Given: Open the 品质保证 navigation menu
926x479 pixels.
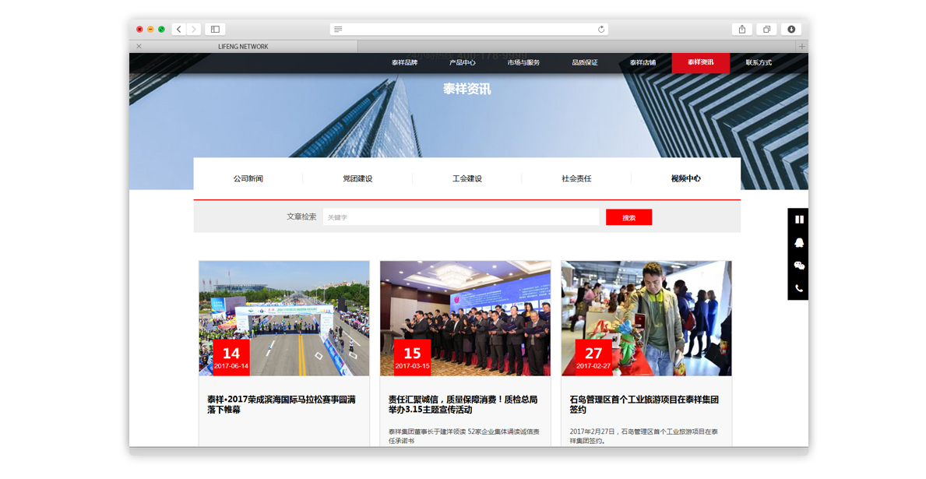Looking at the screenshot, I should [x=585, y=62].
